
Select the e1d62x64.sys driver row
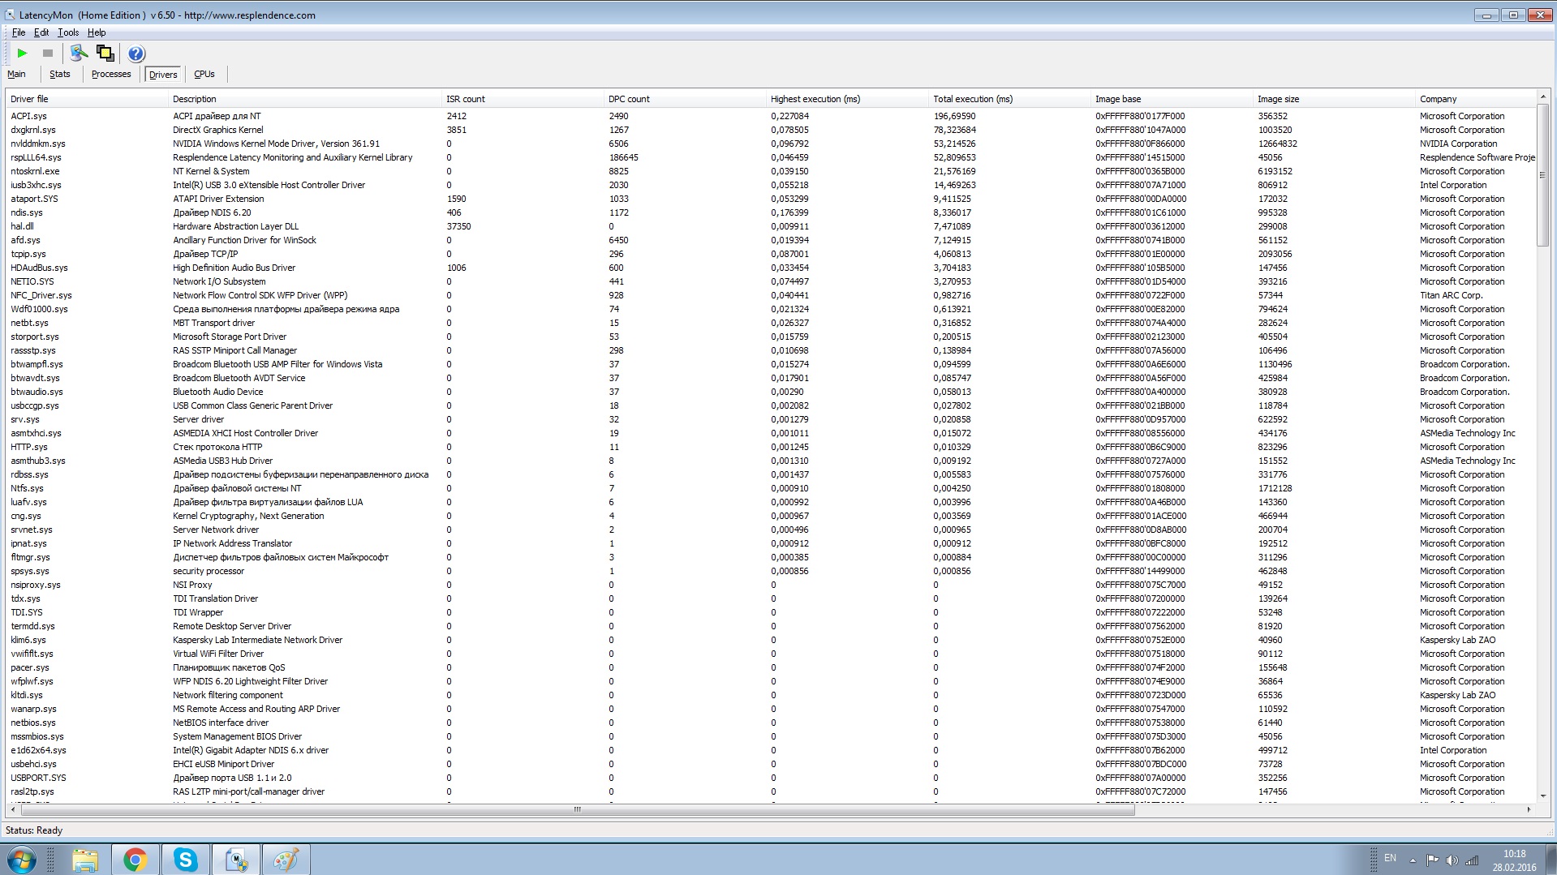(x=771, y=750)
